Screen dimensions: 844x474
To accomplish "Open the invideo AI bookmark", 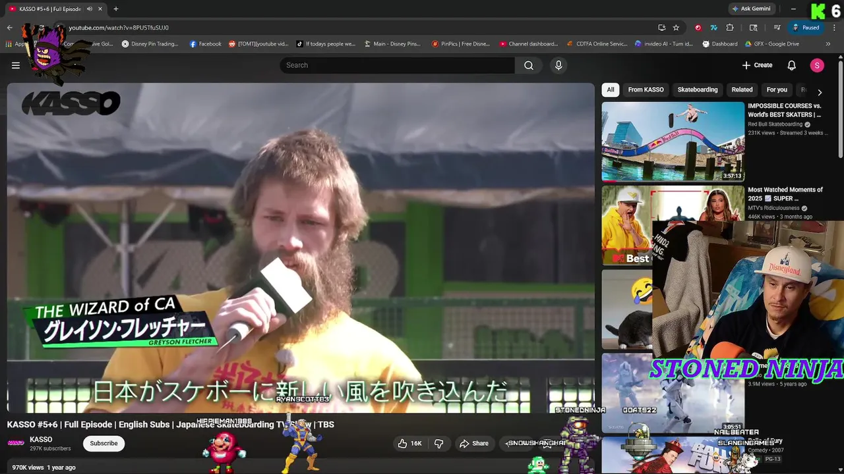I will pyautogui.click(x=664, y=44).
